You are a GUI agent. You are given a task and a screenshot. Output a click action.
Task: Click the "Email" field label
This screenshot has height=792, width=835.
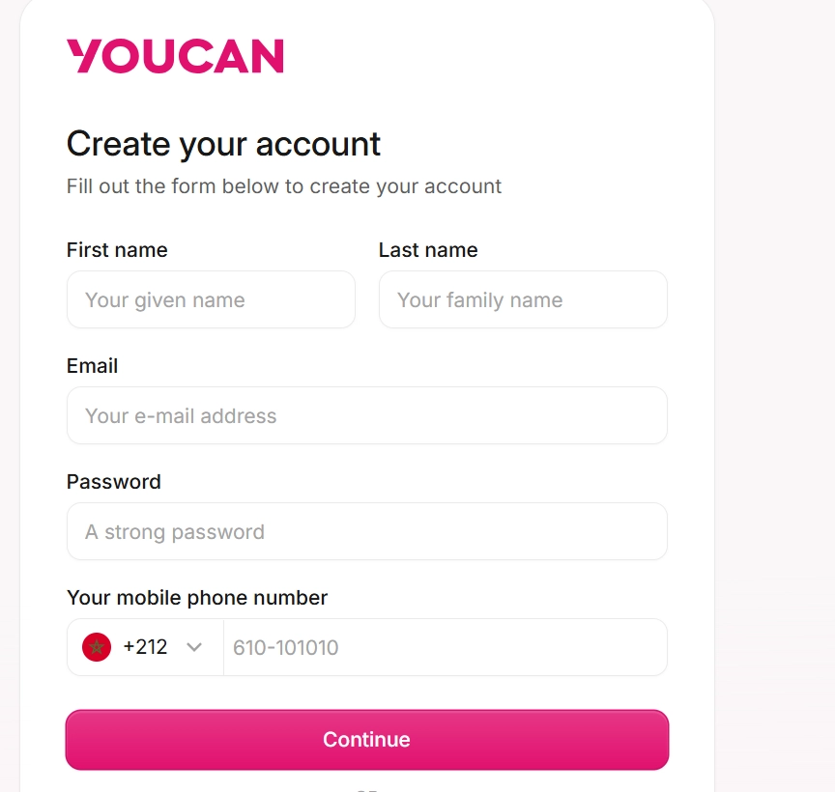tap(92, 366)
